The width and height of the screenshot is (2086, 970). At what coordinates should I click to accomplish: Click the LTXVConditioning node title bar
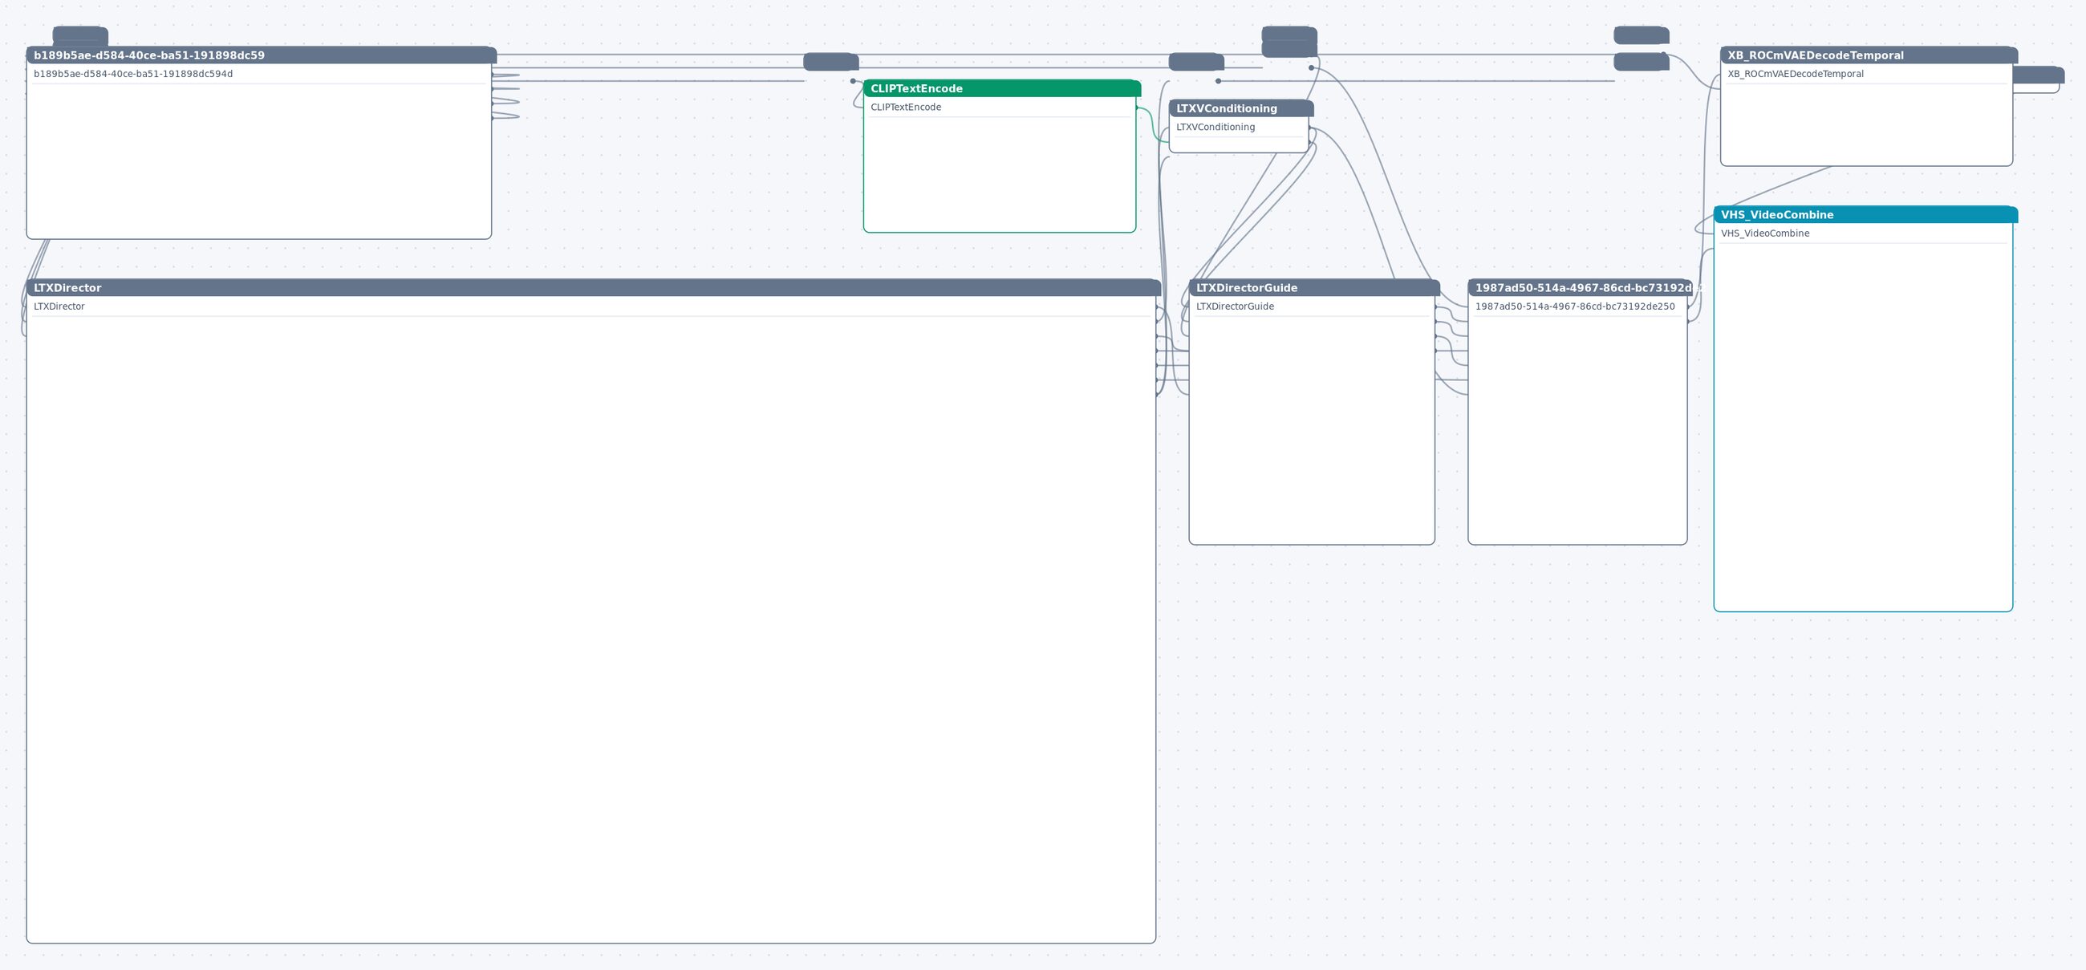click(1240, 108)
